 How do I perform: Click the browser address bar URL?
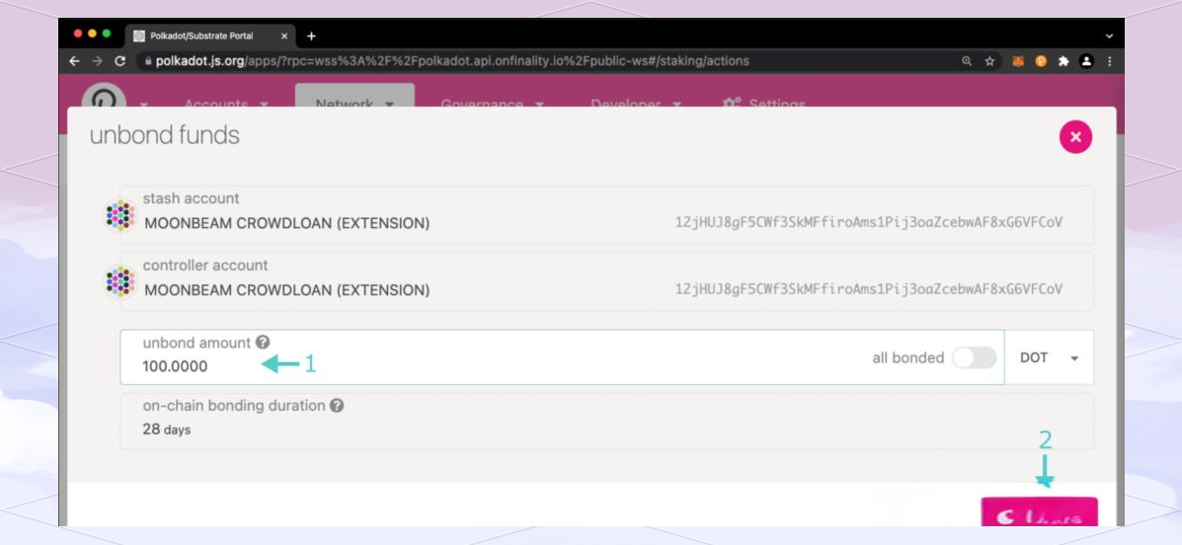pos(452,61)
